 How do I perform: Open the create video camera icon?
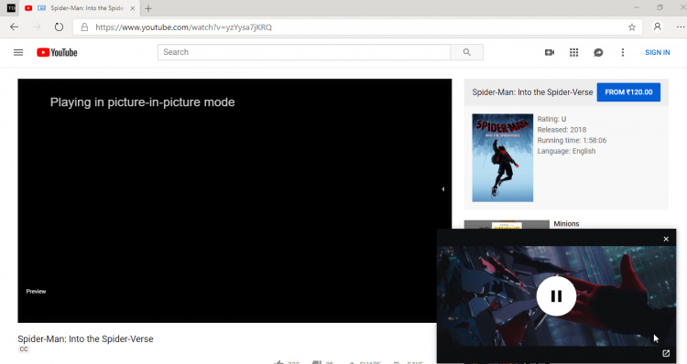pos(550,52)
